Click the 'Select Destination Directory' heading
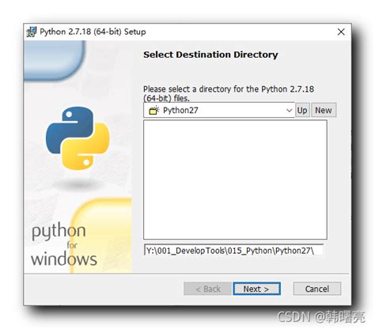The height and width of the screenshot is (329, 375). point(210,55)
